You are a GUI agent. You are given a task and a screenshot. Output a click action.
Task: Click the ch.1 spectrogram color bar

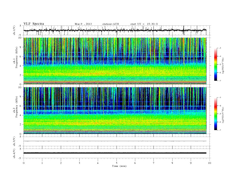pos(215,65)
